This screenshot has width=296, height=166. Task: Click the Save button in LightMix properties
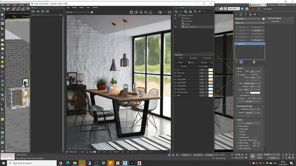[x=191, y=63]
